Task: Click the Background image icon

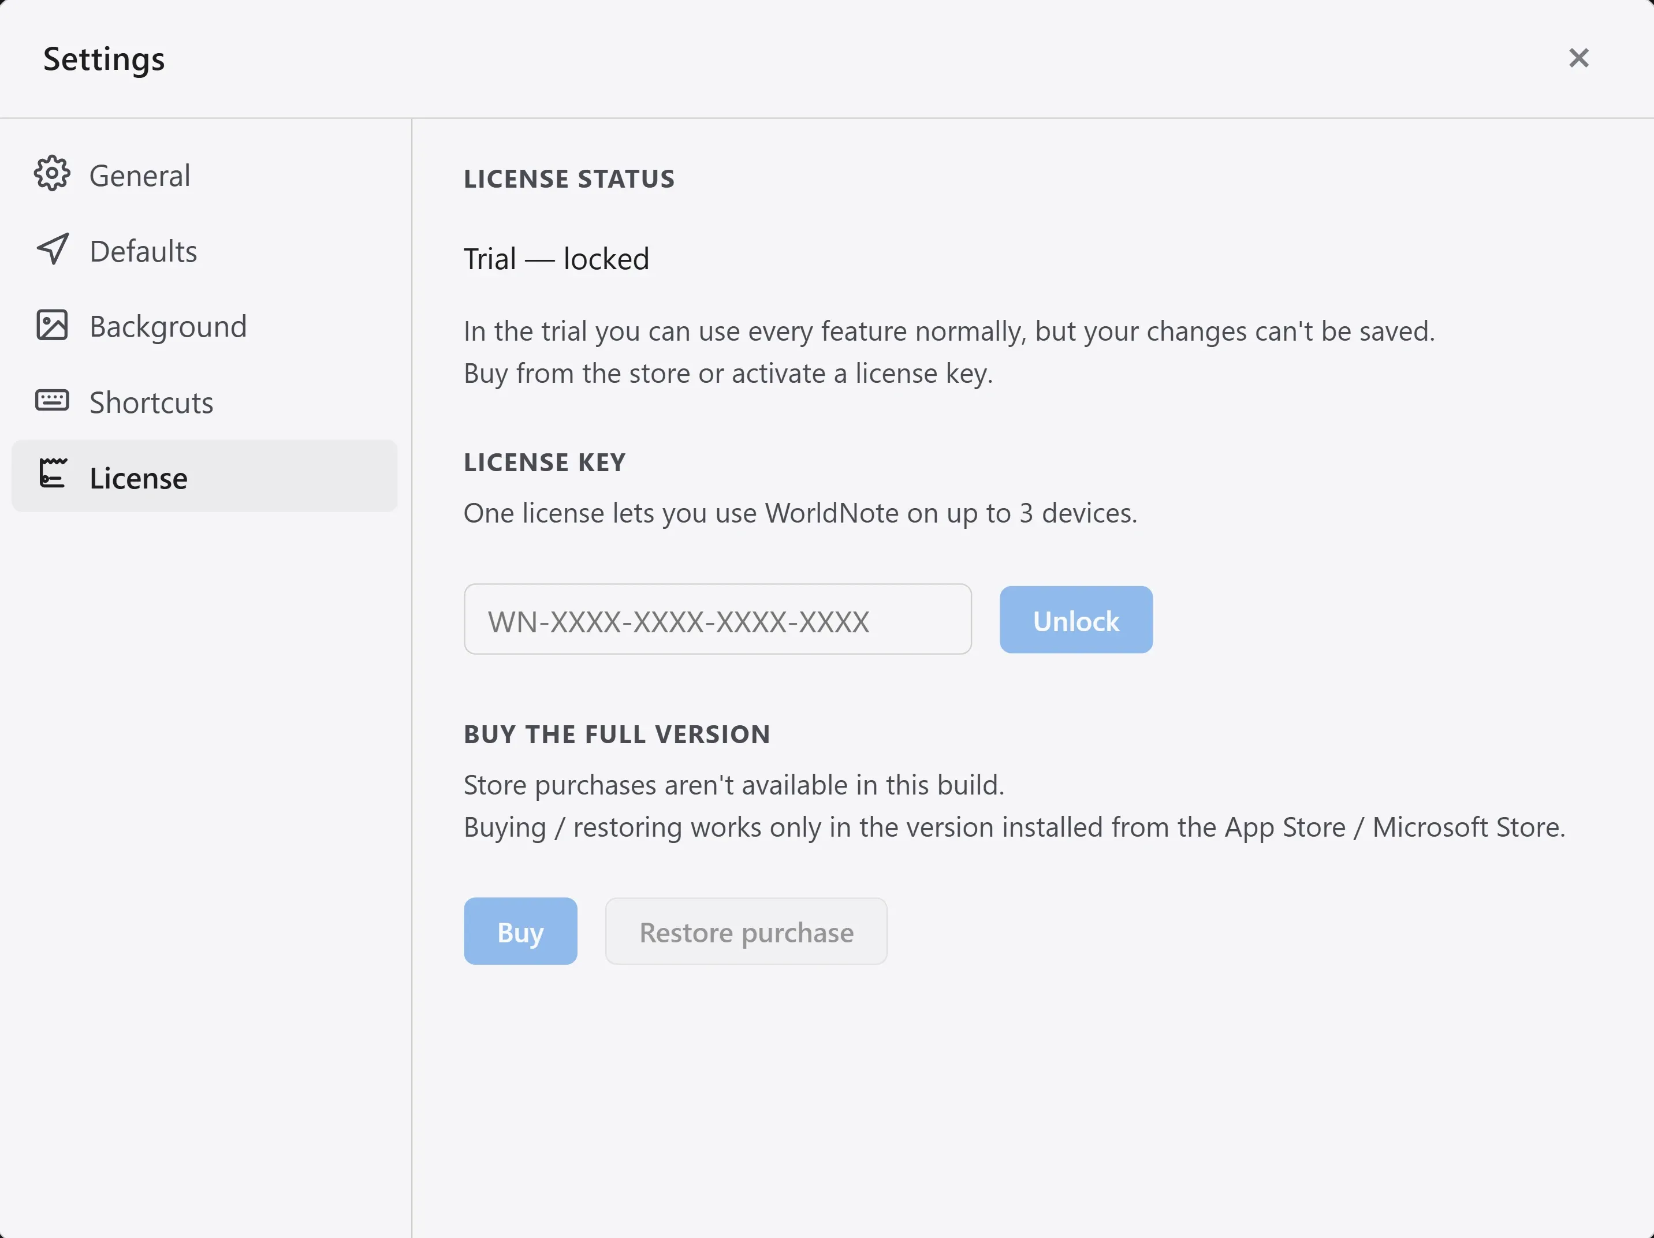Action: (51, 325)
